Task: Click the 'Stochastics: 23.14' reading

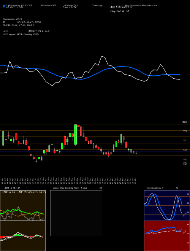Action: click(12, 19)
